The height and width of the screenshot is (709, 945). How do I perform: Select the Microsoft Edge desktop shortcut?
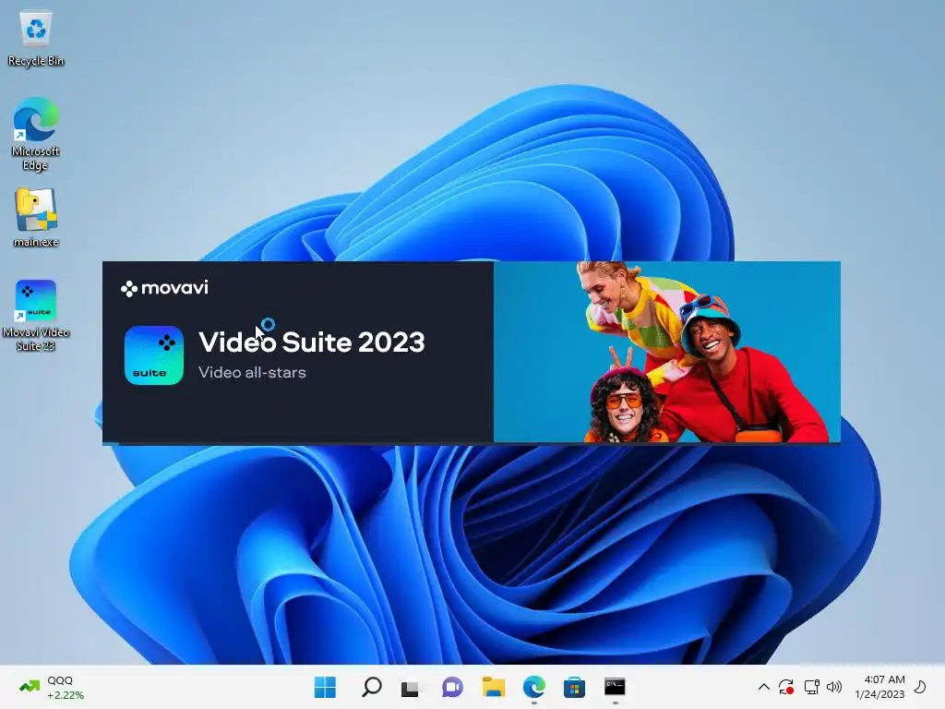36,134
